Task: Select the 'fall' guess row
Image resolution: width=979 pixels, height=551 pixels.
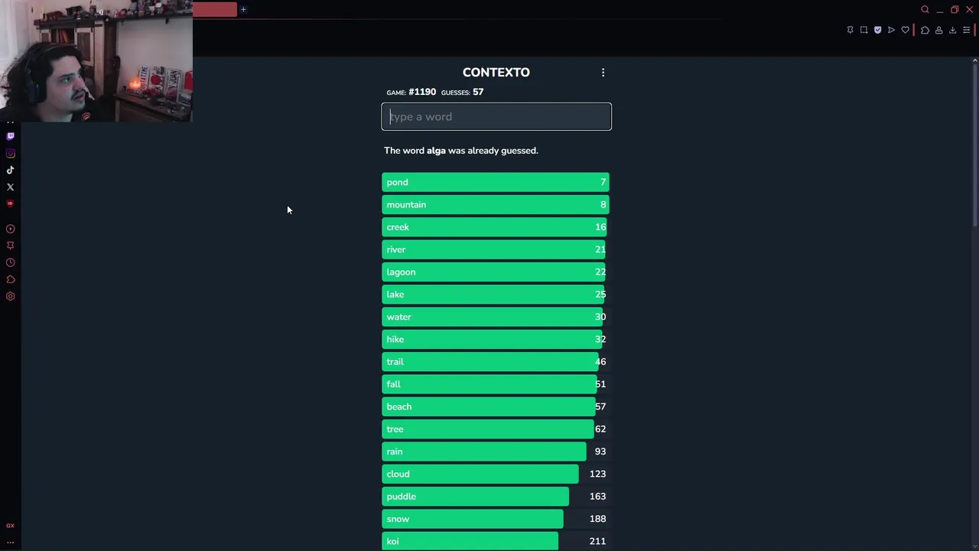Action: [x=496, y=384]
